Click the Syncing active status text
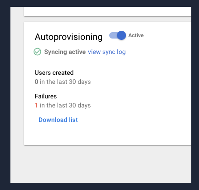The height and width of the screenshot is (190, 199). [x=65, y=52]
